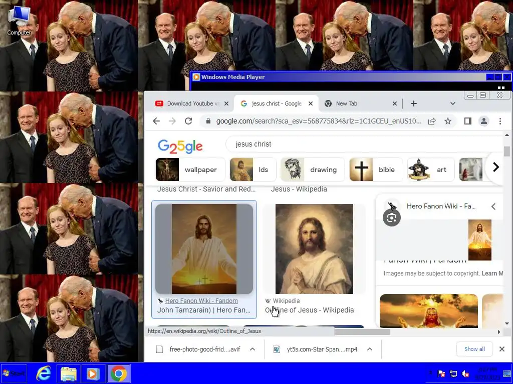Go to Google home via the logo

click(x=180, y=146)
